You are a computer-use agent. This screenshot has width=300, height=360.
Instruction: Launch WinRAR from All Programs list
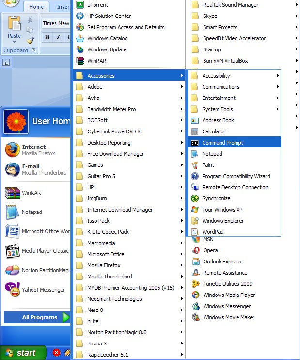tap(129, 61)
